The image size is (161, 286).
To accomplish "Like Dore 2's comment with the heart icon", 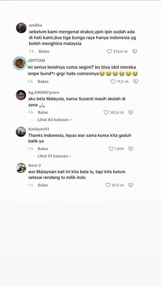I will [108, 185].
